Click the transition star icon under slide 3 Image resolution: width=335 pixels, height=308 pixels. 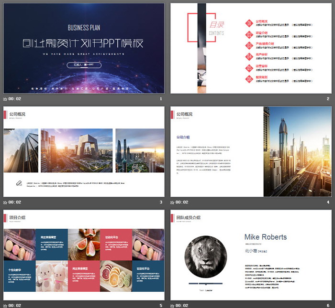5,202
